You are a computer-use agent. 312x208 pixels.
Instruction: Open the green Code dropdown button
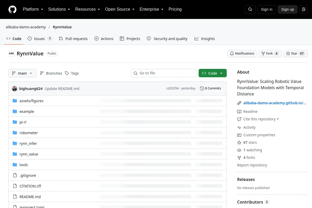(213, 73)
